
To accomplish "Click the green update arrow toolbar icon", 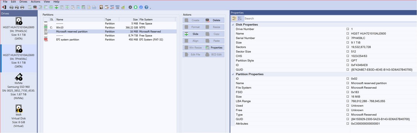I will (x=136, y=7).
